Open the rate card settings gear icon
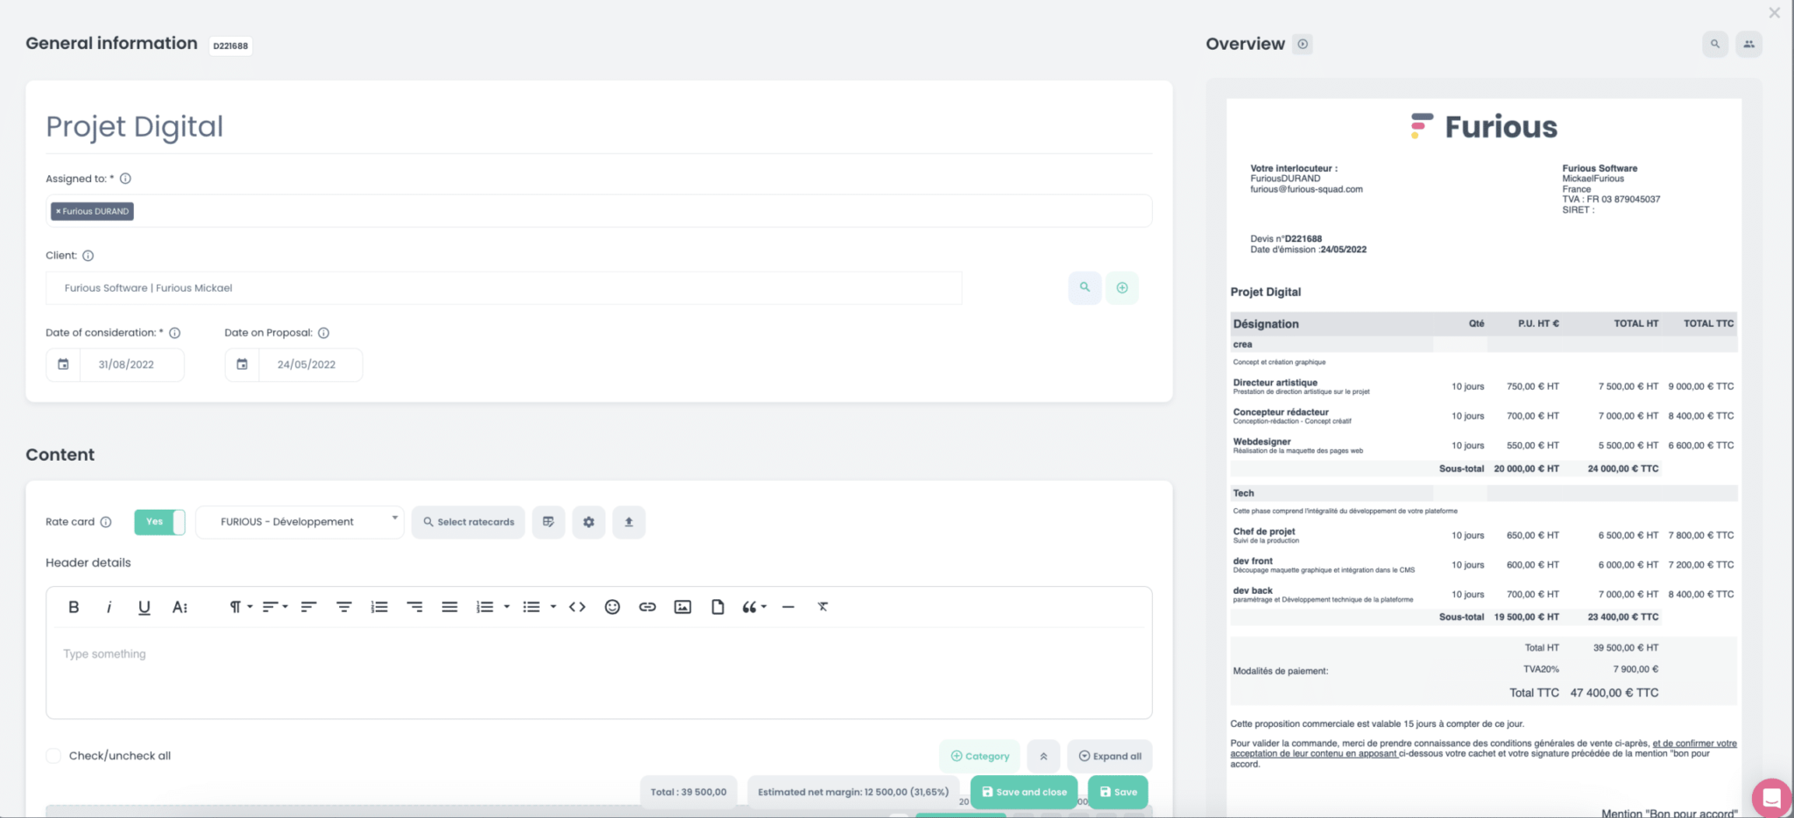Viewport: 1794px width, 818px height. pos(588,522)
